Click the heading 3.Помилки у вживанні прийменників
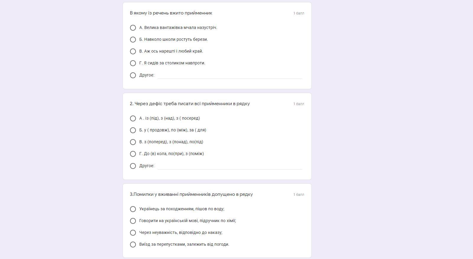Screen dimensions: 473x259 (x=191, y=194)
